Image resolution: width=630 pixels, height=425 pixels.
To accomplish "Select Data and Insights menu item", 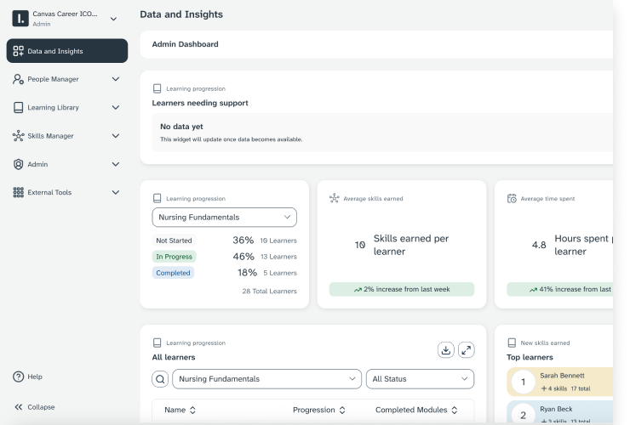I will click(x=67, y=51).
